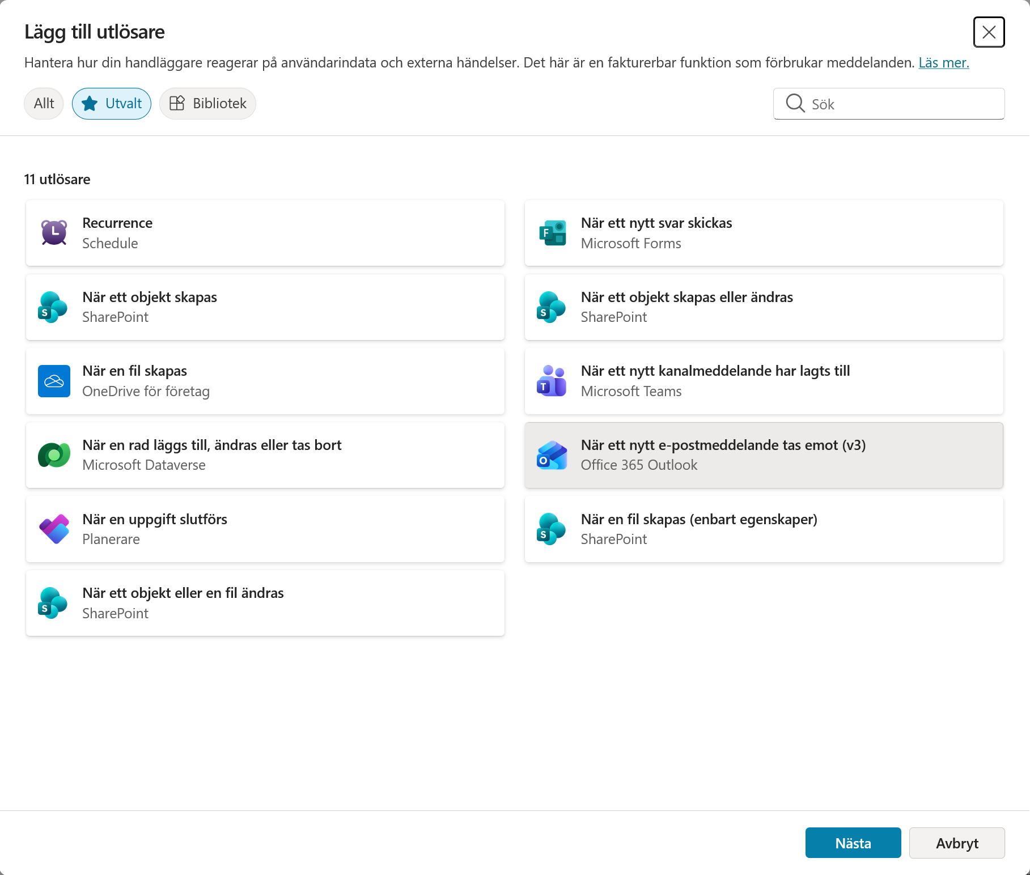The width and height of the screenshot is (1030, 875).
Task: Open the 'Läs mer.' link
Action: (944, 63)
